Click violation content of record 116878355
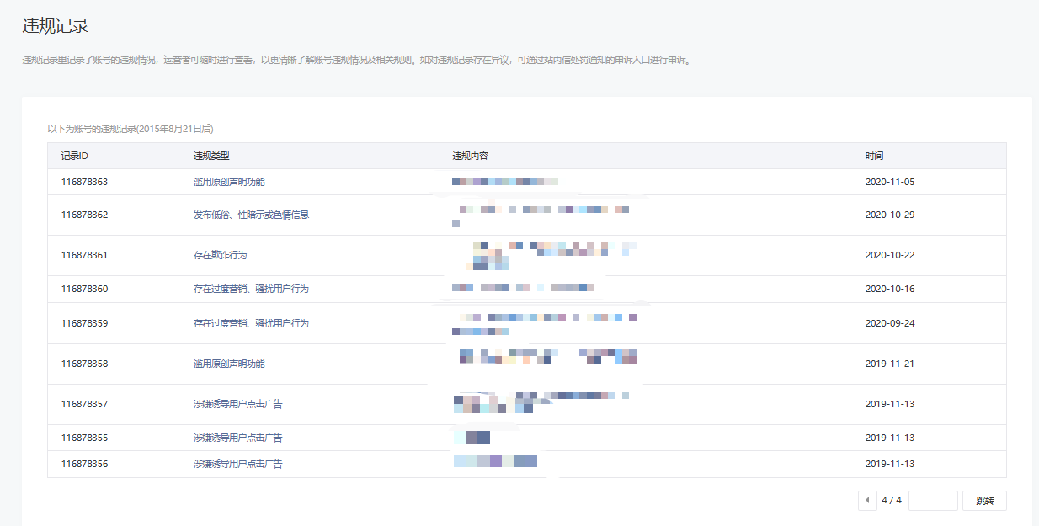The height and width of the screenshot is (526, 1039). [472, 438]
